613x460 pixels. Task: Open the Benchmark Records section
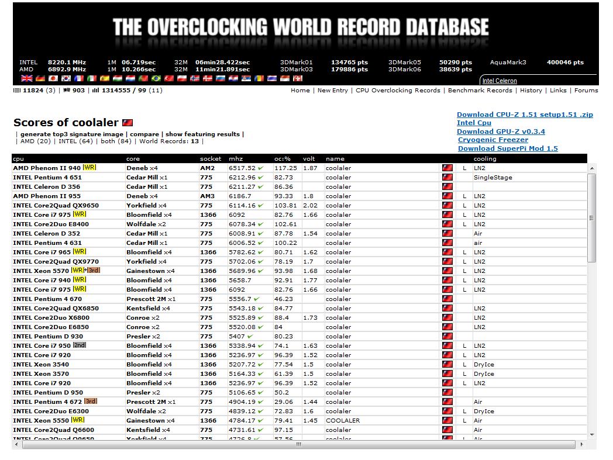480,90
